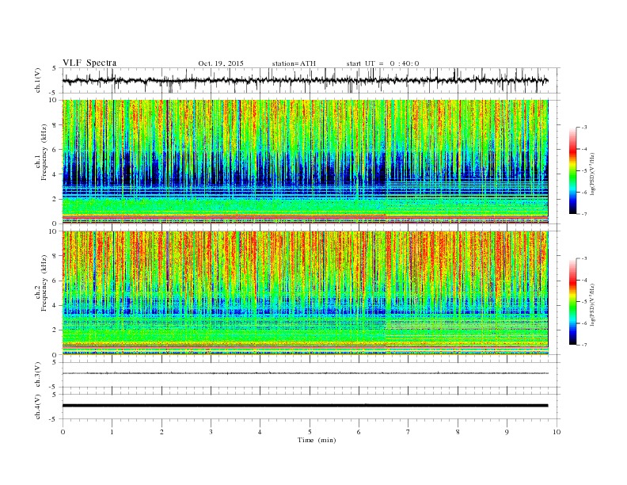Click time axis tick label "2"
This screenshot has width=627, height=485.
[x=161, y=432]
